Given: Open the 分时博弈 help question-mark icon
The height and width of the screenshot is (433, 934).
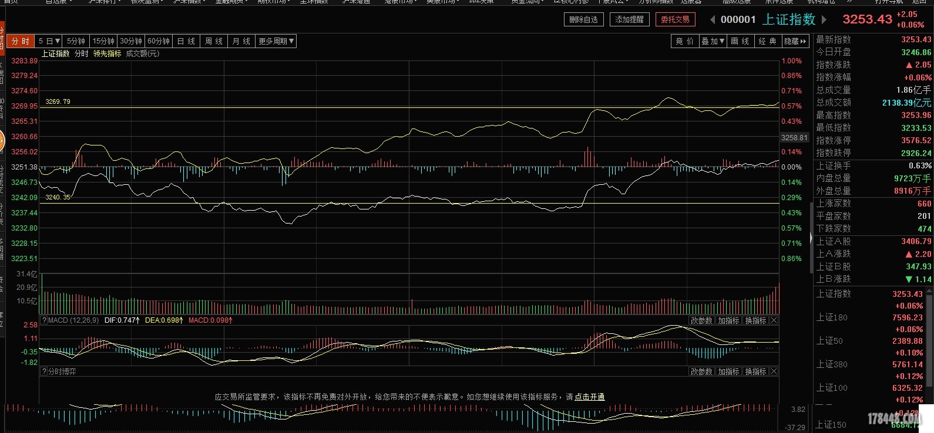Looking at the screenshot, I should pyautogui.click(x=43, y=371).
